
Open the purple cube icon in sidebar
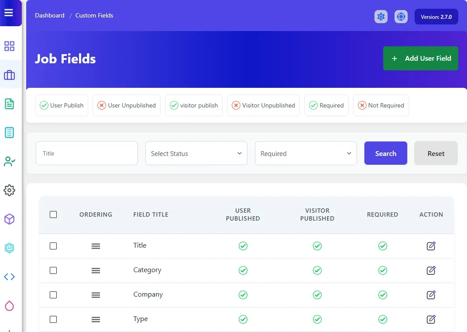pos(9,219)
